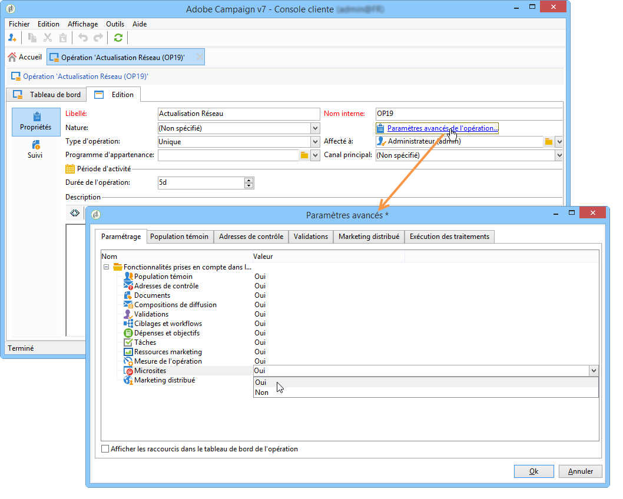The height and width of the screenshot is (499, 623).
Task: Open the Microsites value dropdown arrow
Action: point(594,371)
